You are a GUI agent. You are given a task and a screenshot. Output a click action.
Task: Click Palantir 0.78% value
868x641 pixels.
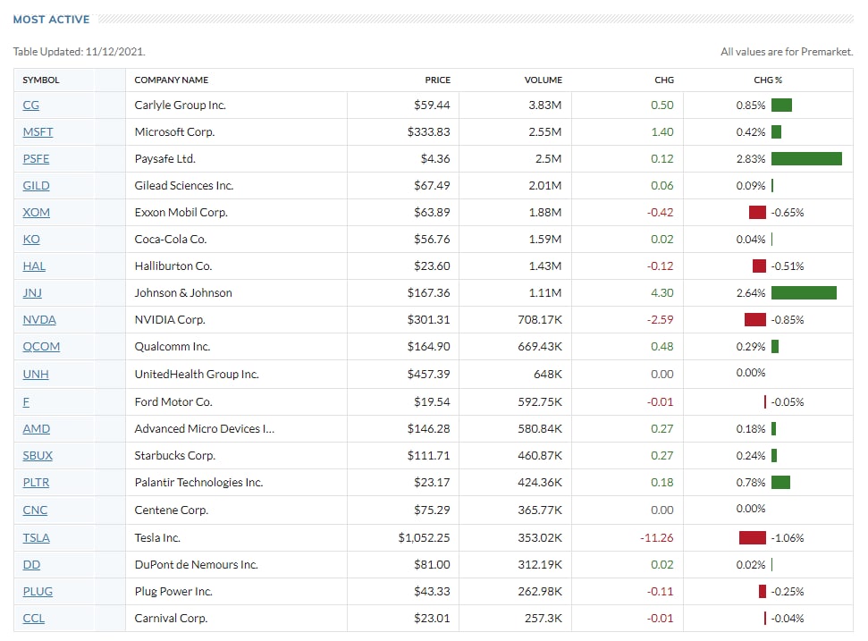751,483
